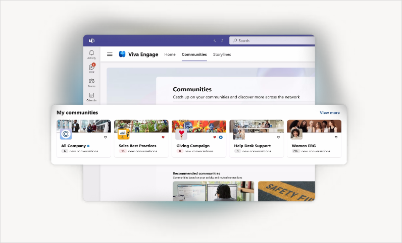Select the Communities tab
The image size is (402, 243).
[x=194, y=54]
